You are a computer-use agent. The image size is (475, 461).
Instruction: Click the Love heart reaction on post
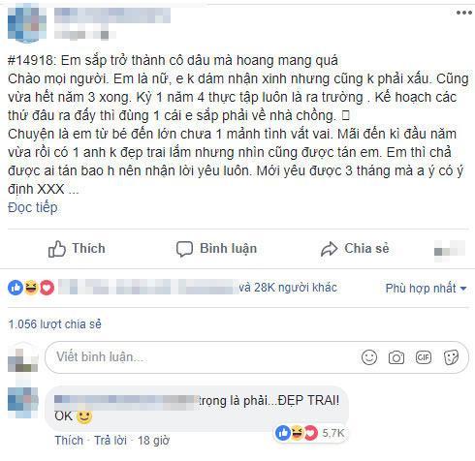pyautogui.click(x=47, y=288)
